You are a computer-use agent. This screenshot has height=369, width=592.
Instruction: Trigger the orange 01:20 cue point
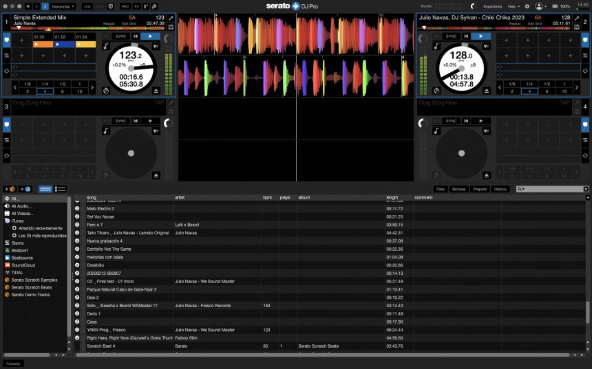point(43,45)
